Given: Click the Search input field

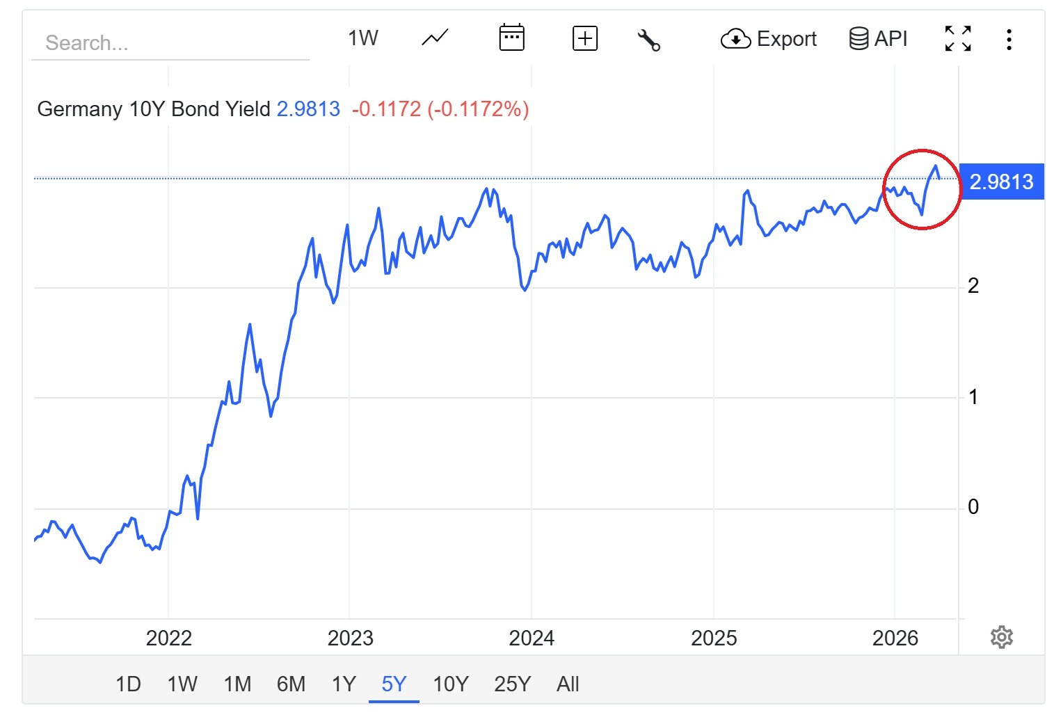Looking at the screenshot, I should coord(170,43).
